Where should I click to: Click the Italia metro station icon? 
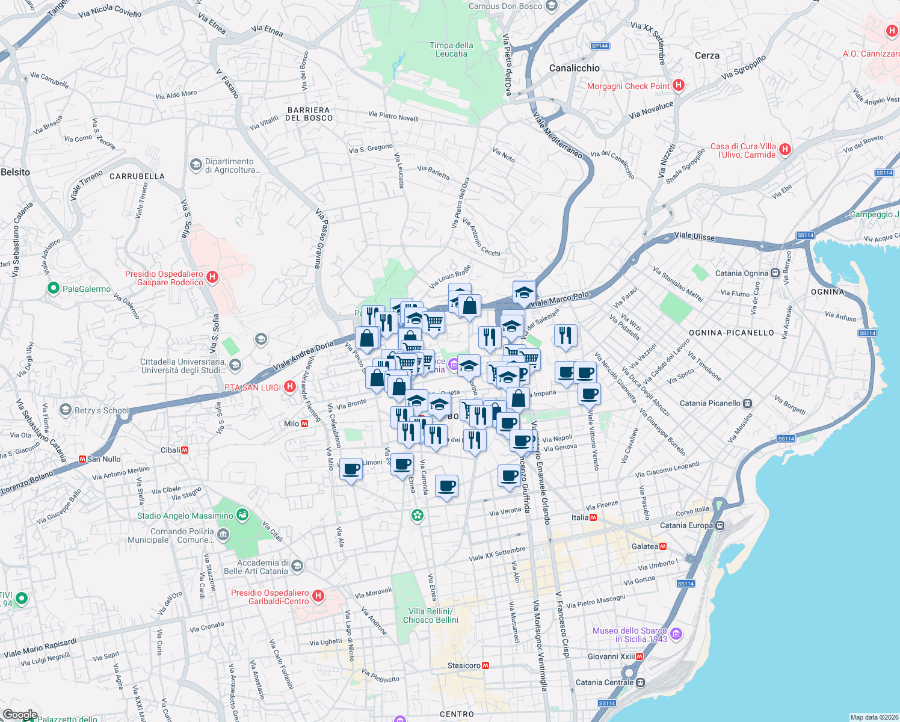click(594, 517)
